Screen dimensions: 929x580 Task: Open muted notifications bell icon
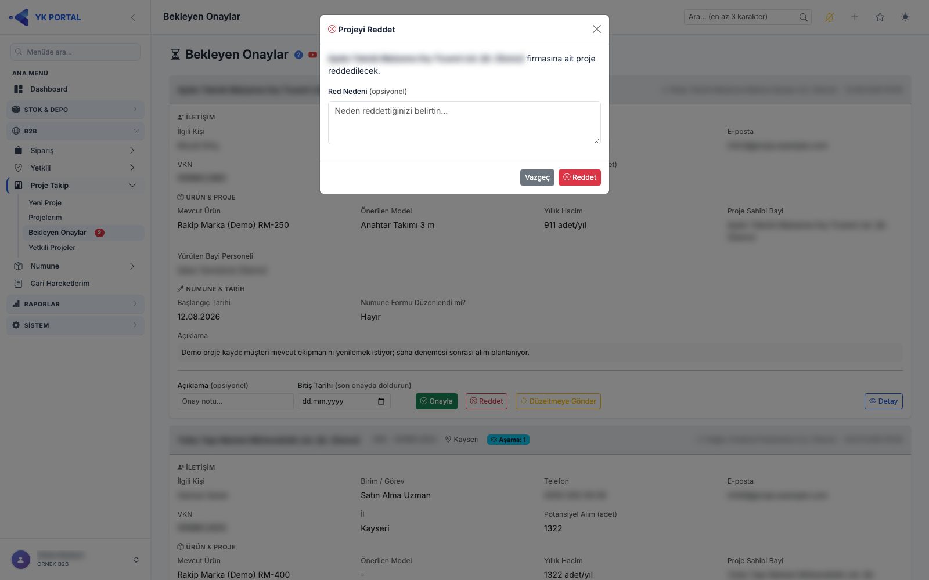pyautogui.click(x=829, y=17)
